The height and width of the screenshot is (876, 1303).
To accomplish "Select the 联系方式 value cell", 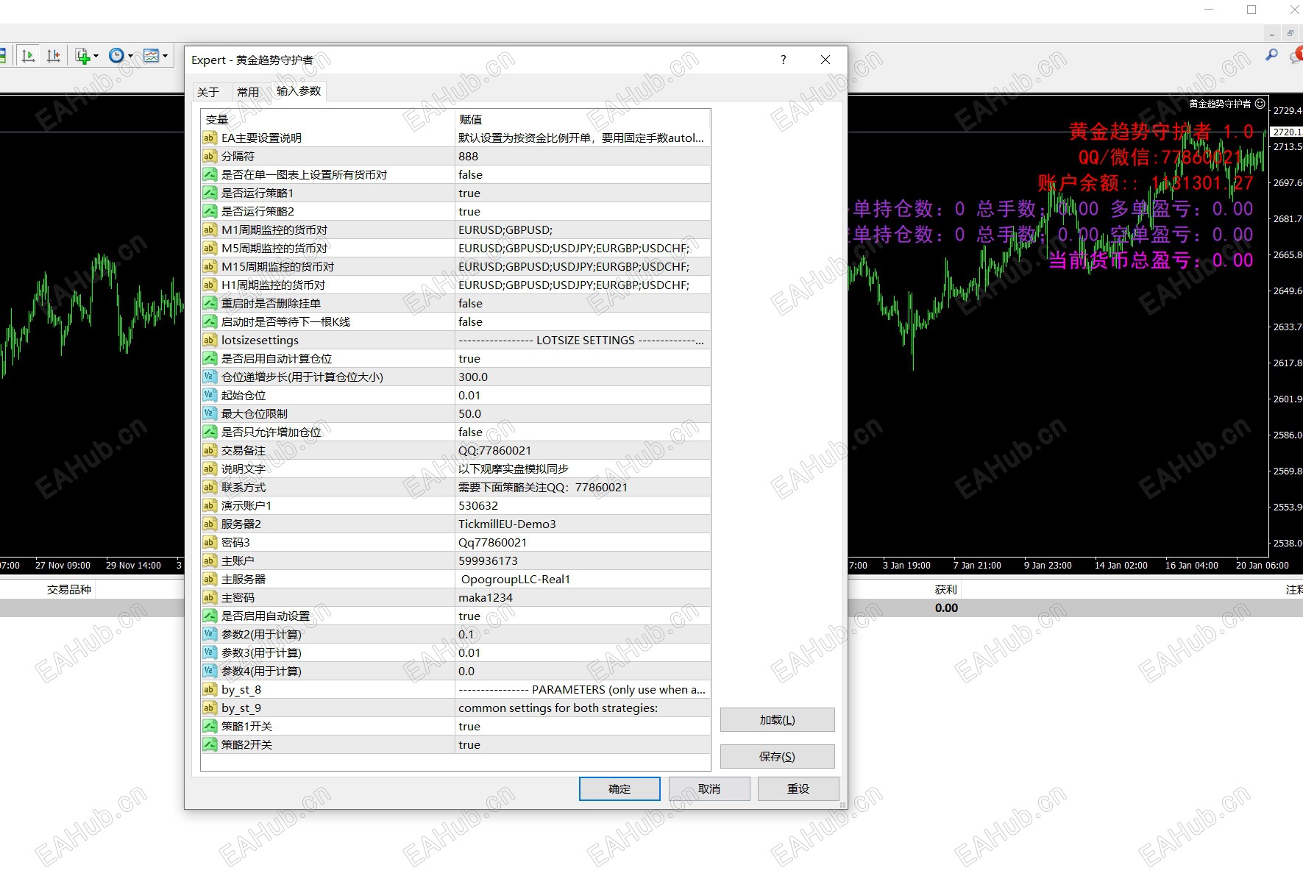I will pos(583,487).
